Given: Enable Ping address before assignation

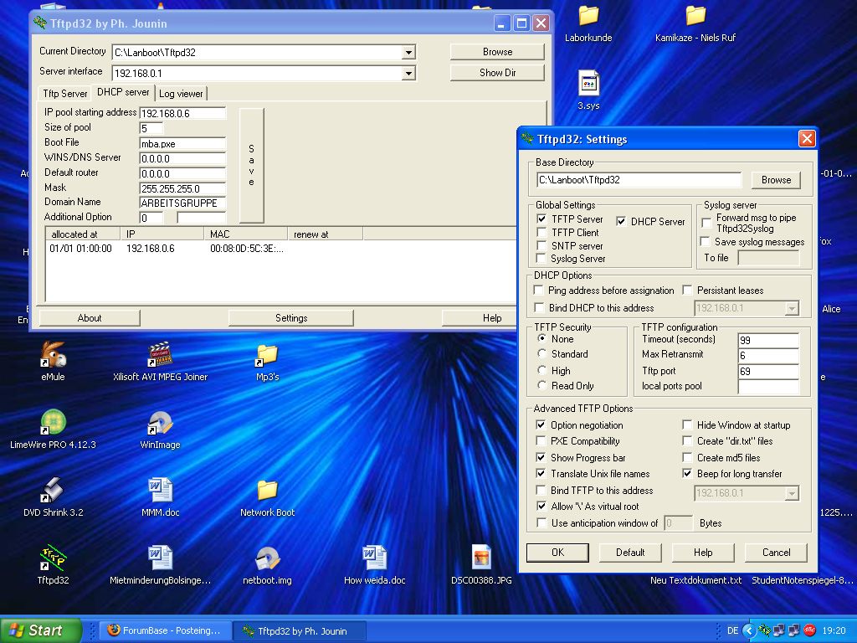Looking at the screenshot, I should [539, 290].
